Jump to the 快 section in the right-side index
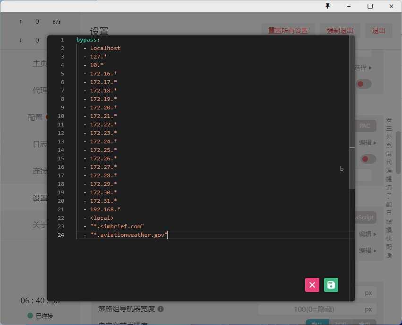 tap(389, 238)
